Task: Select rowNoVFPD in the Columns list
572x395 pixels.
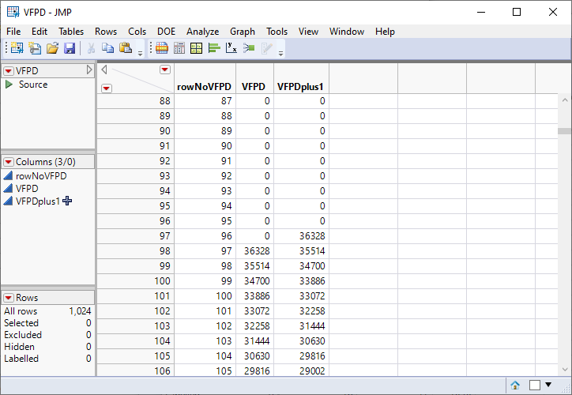Action: coord(41,176)
